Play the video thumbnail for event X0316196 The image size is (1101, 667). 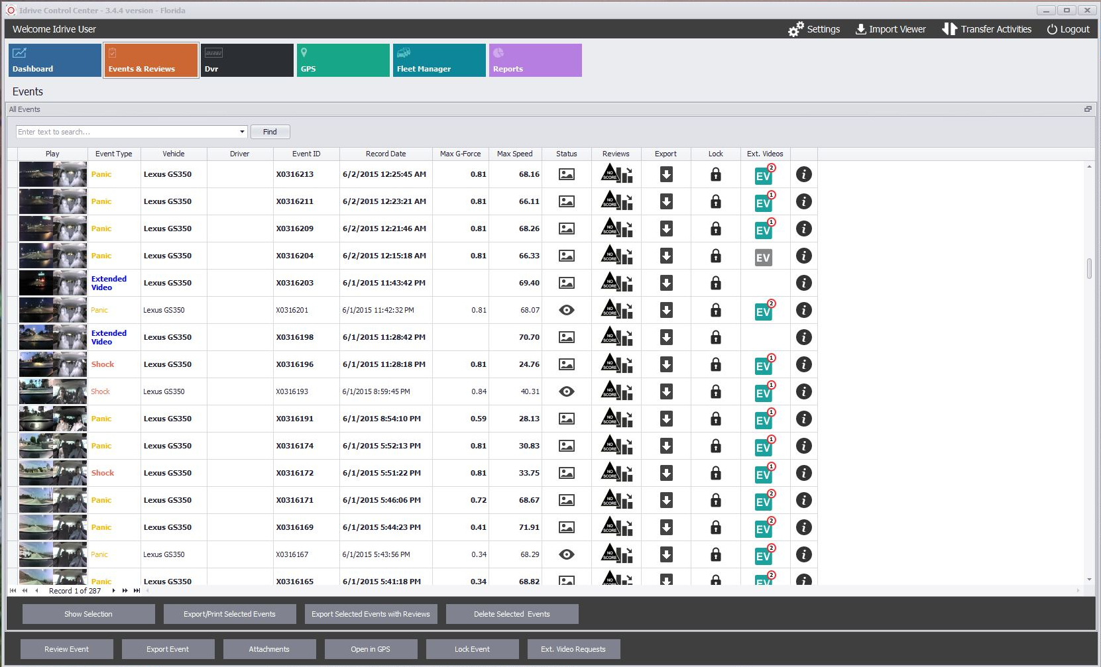coord(53,364)
